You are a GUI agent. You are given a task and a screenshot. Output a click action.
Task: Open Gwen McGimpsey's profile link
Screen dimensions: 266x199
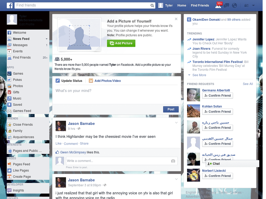(73, 152)
